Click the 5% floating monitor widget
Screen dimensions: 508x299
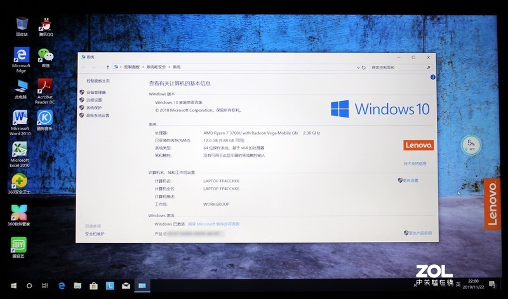[x=471, y=145]
